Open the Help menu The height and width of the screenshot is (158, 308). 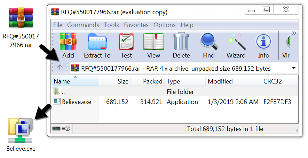pyautogui.click(x=187, y=25)
